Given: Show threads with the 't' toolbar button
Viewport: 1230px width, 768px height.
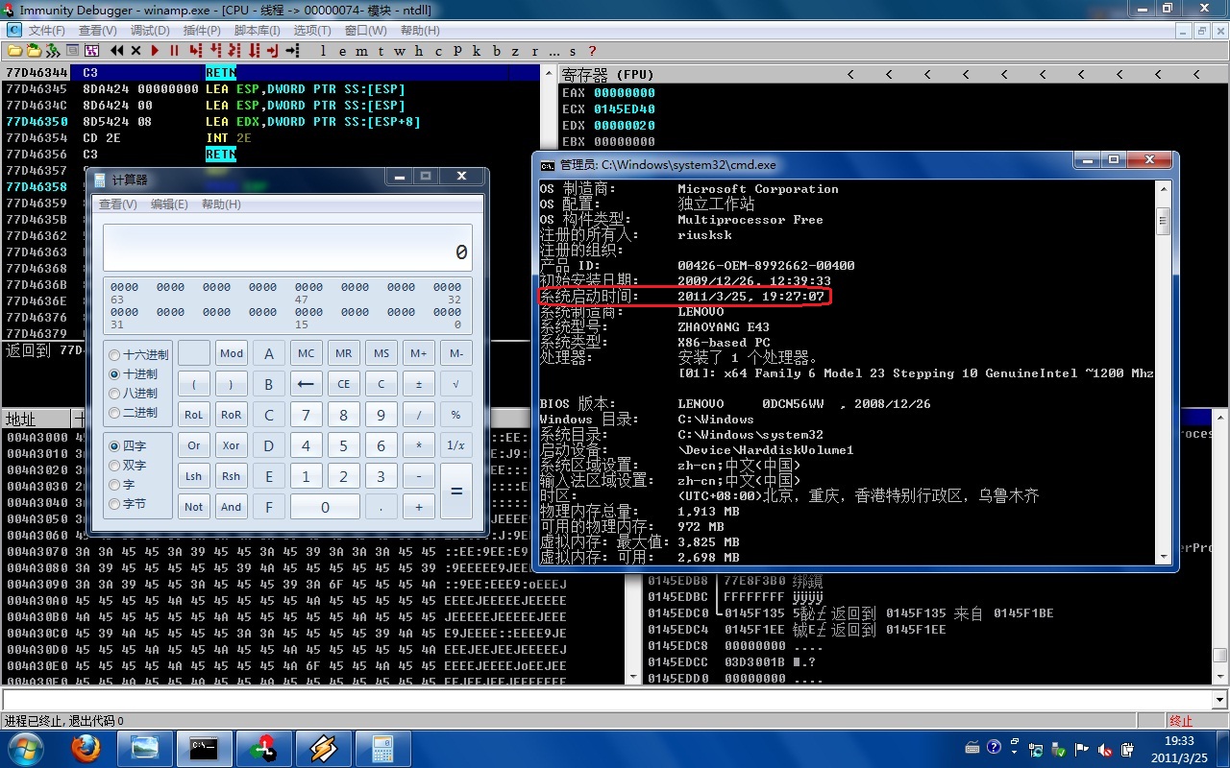Looking at the screenshot, I should (x=381, y=51).
